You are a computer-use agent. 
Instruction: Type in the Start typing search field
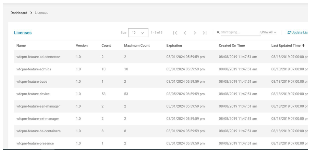click(240, 32)
